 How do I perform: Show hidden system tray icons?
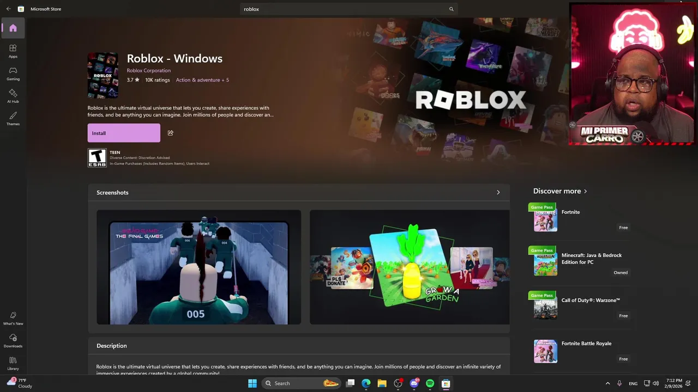point(607,383)
